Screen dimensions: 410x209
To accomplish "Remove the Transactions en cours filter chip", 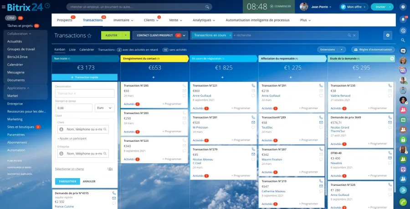I will (x=230, y=35).
